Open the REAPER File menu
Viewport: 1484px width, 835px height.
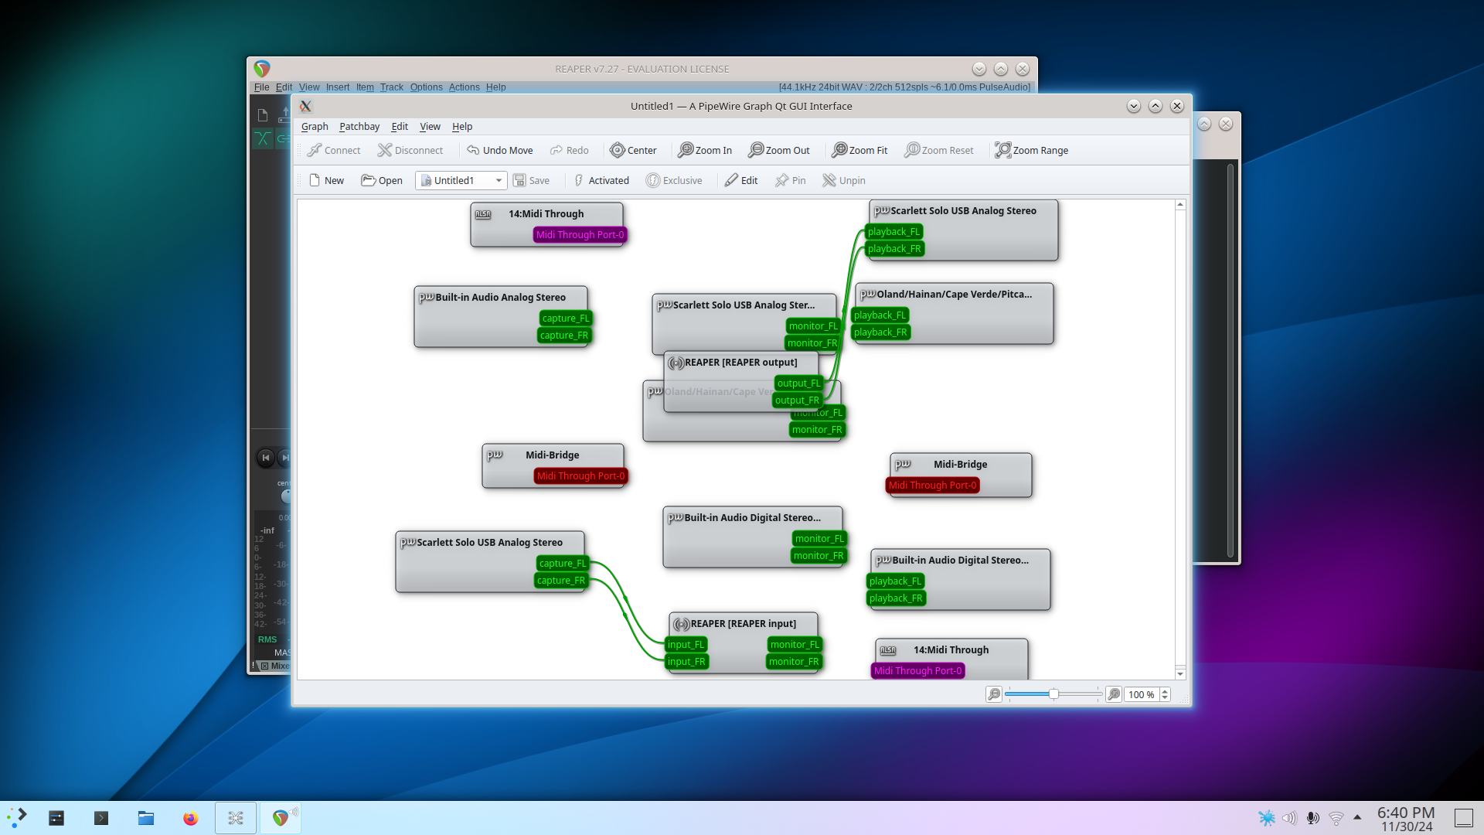click(262, 87)
